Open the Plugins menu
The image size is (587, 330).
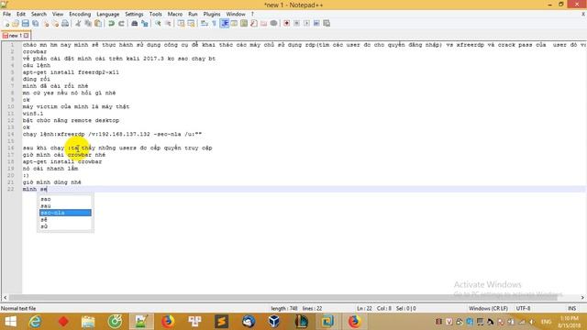[x=212, y=15]
